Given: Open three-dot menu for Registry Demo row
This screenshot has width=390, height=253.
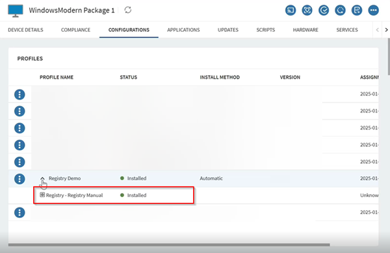Looking at the screenshot, I should point(19,179).
